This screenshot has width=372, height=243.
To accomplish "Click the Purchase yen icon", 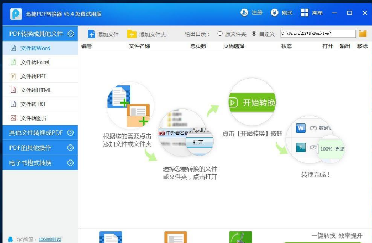I will 275,12.
